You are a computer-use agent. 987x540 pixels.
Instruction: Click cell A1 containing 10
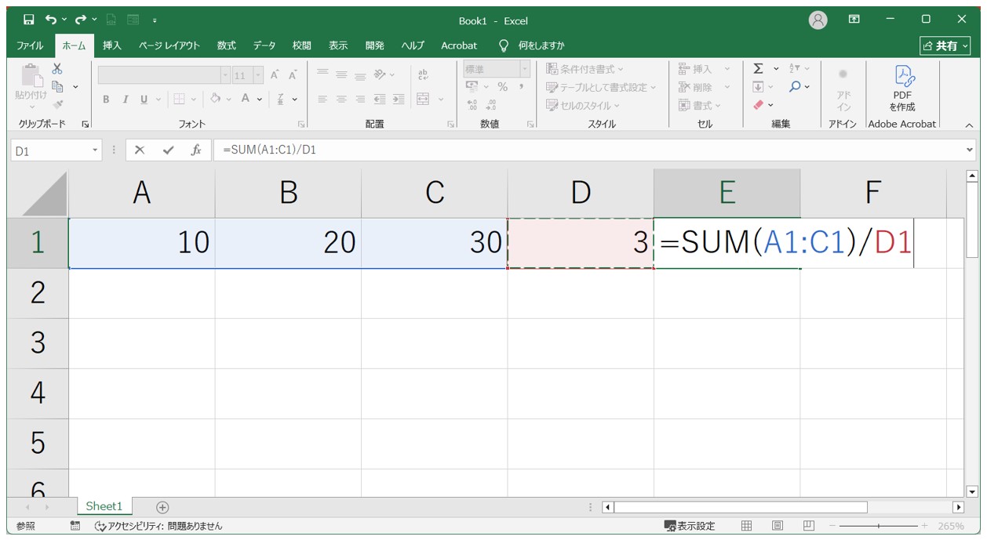141,243
